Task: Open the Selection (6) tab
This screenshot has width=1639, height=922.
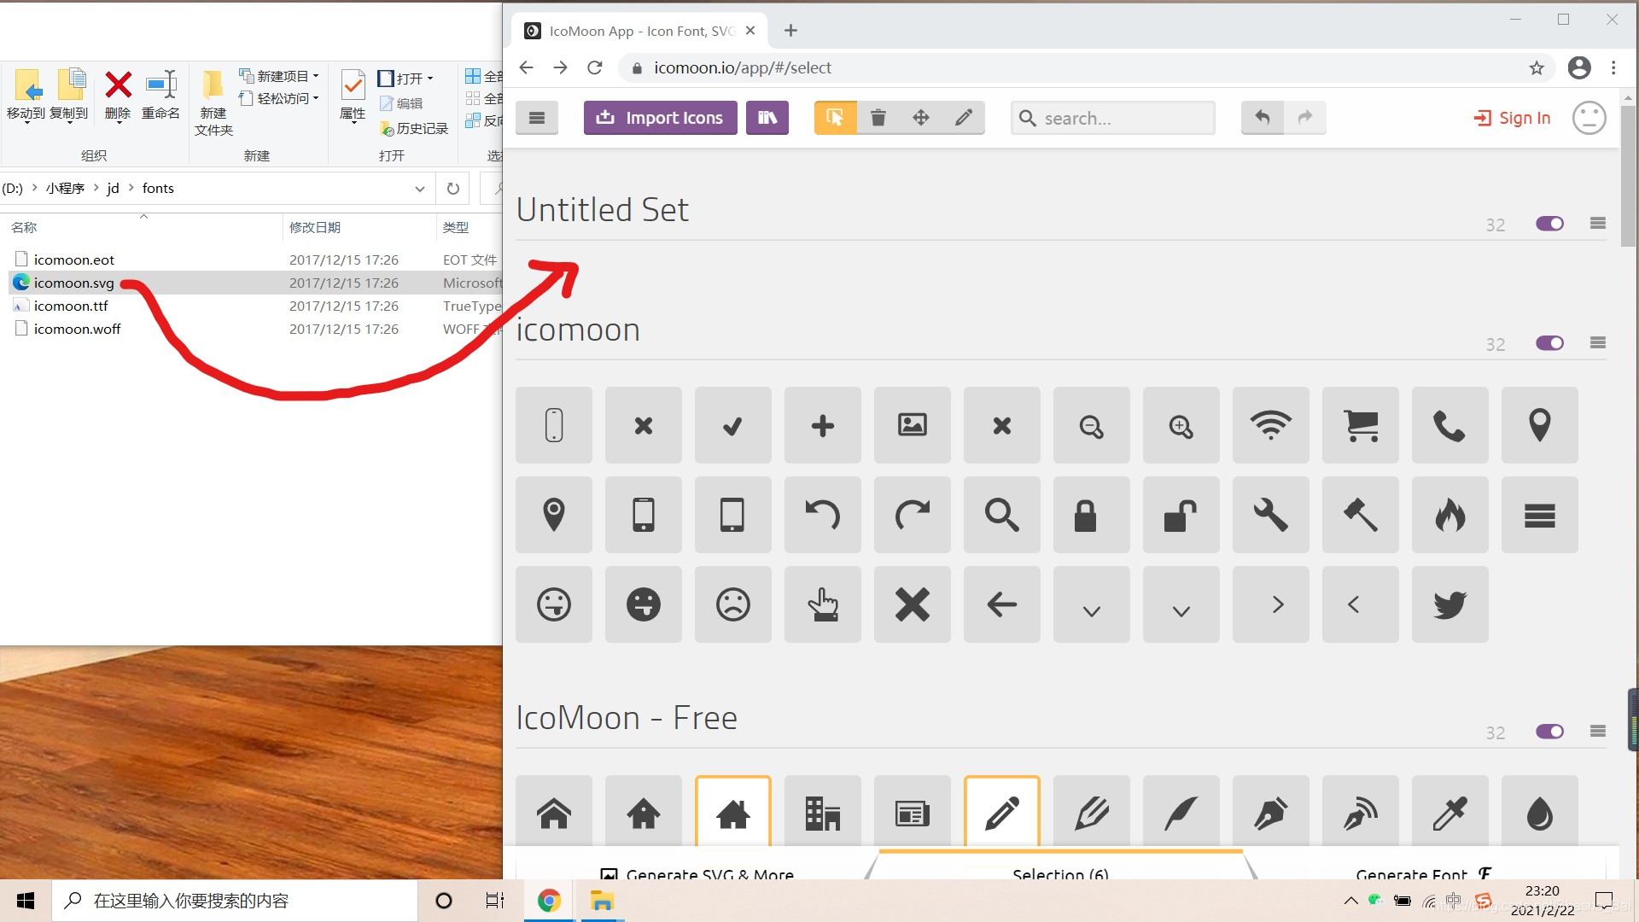Action: pyautogui.click(x=1060, y=872)
